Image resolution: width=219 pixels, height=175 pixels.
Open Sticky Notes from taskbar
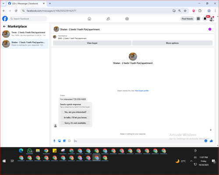pyautogui.click(x=55, y=150)
